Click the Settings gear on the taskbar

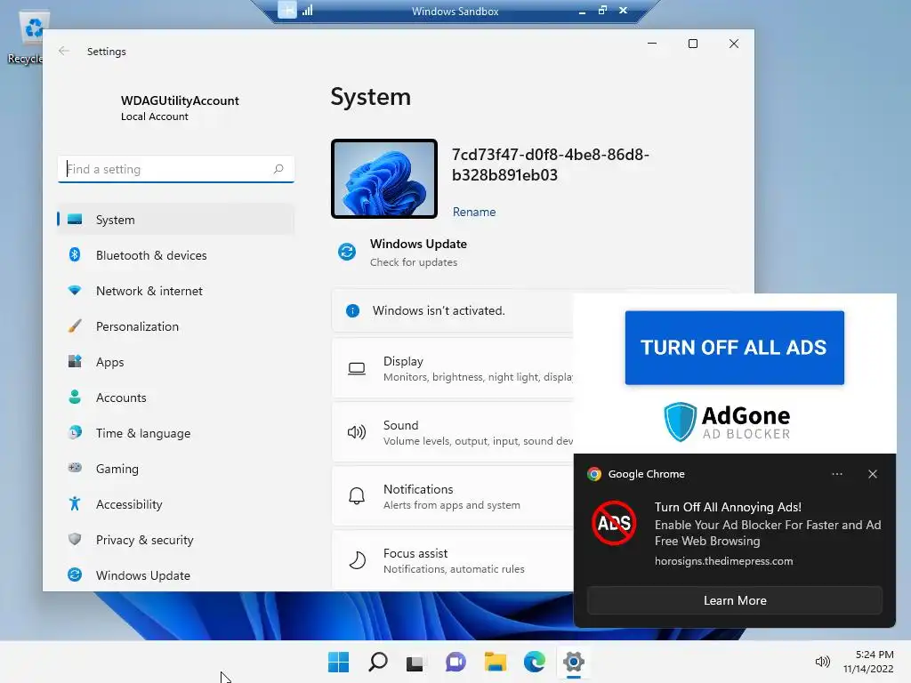[574, 662]
